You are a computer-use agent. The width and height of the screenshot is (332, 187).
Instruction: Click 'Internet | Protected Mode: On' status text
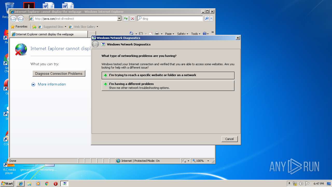click(x=141, y=161)
